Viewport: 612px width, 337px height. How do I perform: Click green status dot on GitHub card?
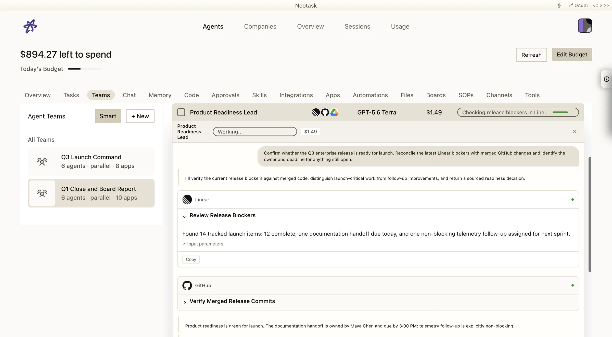pos(572,285)
